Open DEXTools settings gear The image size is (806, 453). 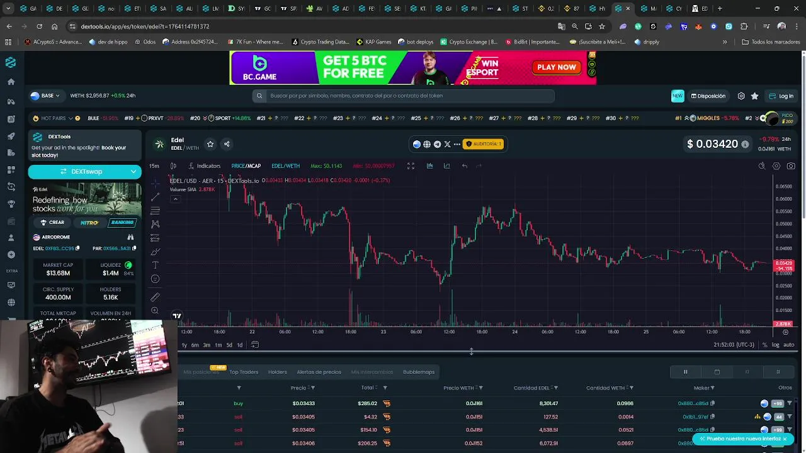tap(741, 96)
